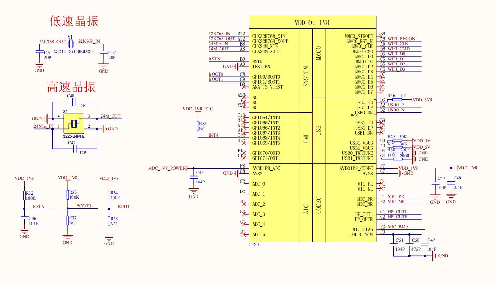Click the U22D designator label
Screen dimensions: 496x284
point(254,245)
